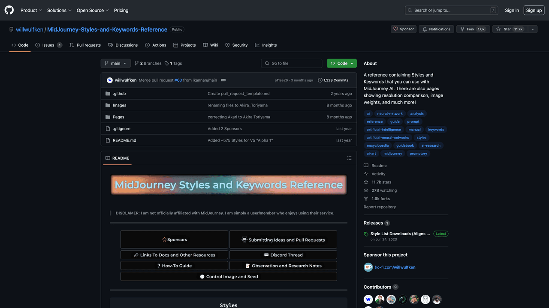
Task: Open the Insights tab
Action: (266, 45)
